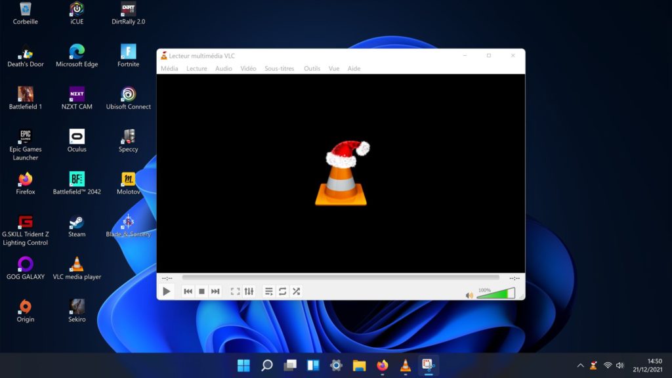Select the NZXT CAM desktop icon
672x378 pixels.
coord(77,98)
